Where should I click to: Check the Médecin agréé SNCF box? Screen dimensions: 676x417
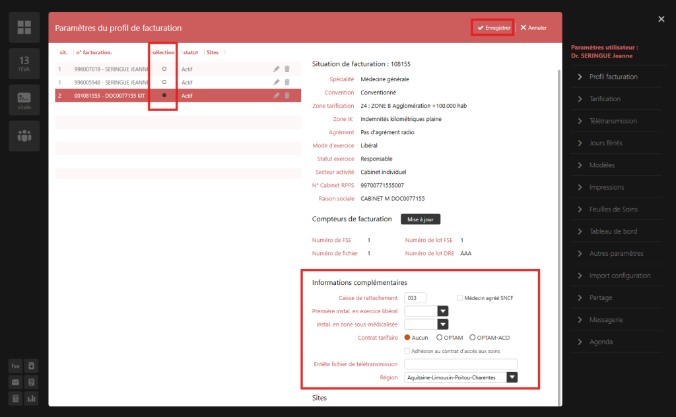click(460, 298)
